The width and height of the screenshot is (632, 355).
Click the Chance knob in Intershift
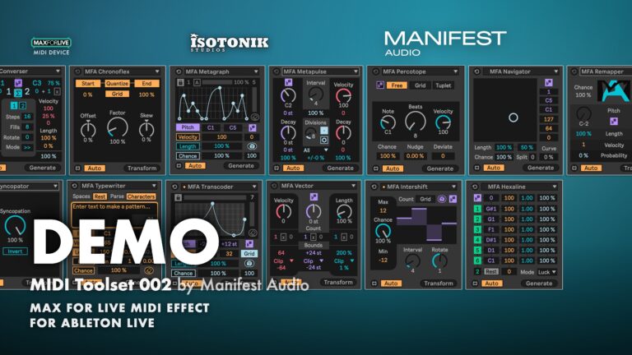[x=383, y=231]
